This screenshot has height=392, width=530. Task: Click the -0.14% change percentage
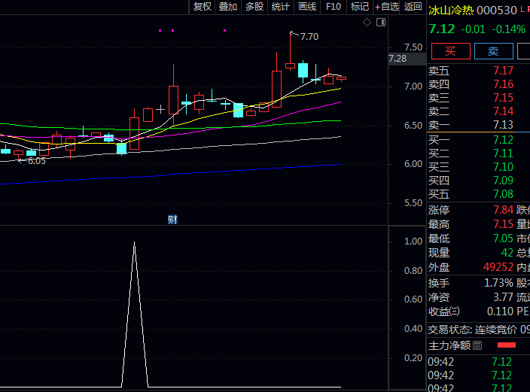[x=508, y=29]
